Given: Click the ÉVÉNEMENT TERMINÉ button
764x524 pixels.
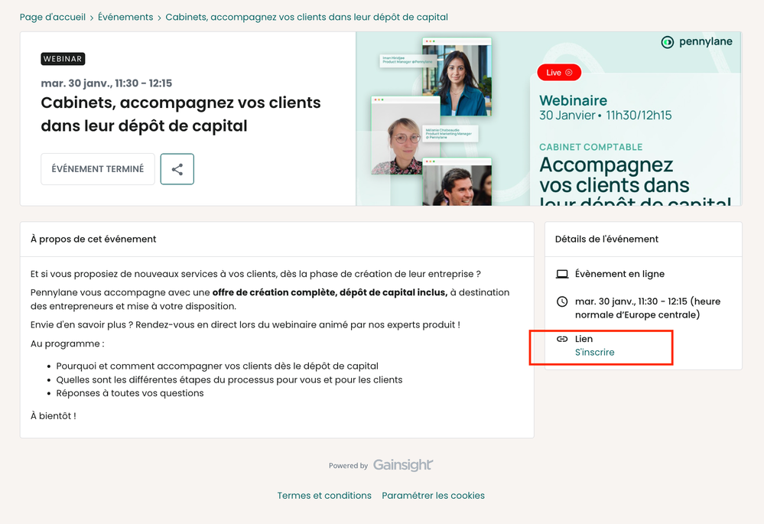Looking at the screenshot, I should (x=98, y=169).
